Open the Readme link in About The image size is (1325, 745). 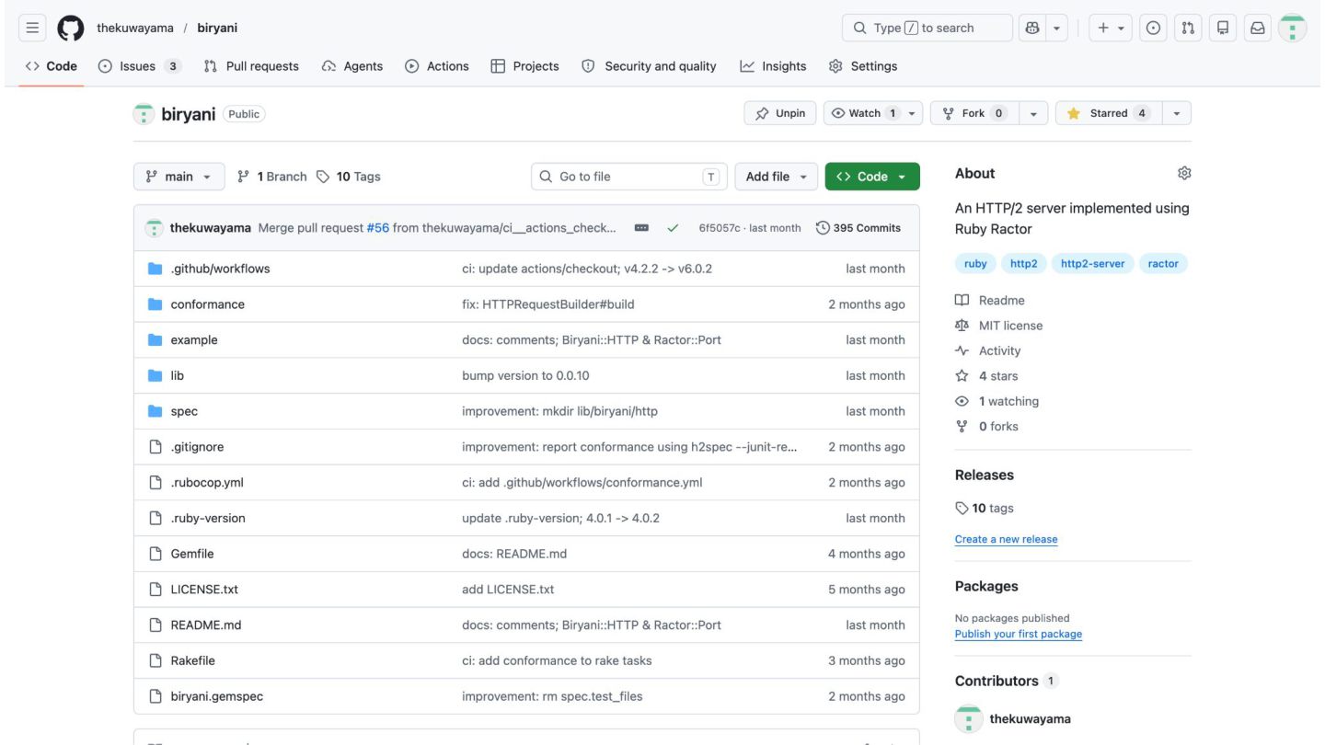coord(990,301)
